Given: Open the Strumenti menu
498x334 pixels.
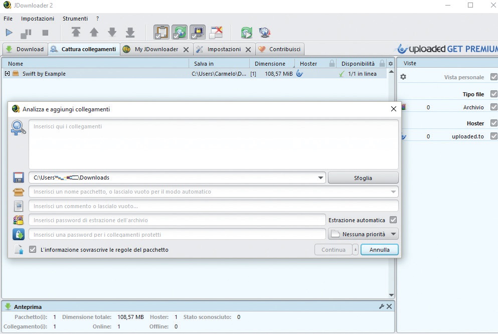Looking at the screenshot, I should 75,19.
